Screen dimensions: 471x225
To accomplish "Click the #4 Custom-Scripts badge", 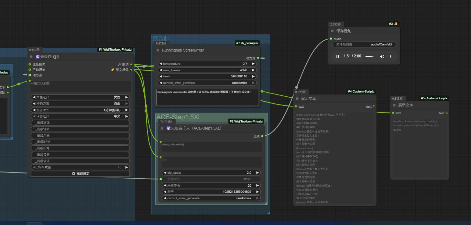I will coord(361,92).
